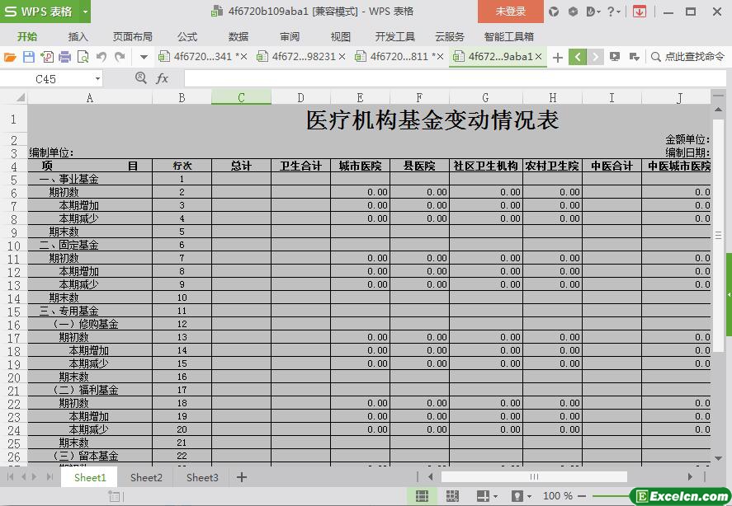732x506 pixels.
Task: Undo the last action
Action: tap(102, 57)
